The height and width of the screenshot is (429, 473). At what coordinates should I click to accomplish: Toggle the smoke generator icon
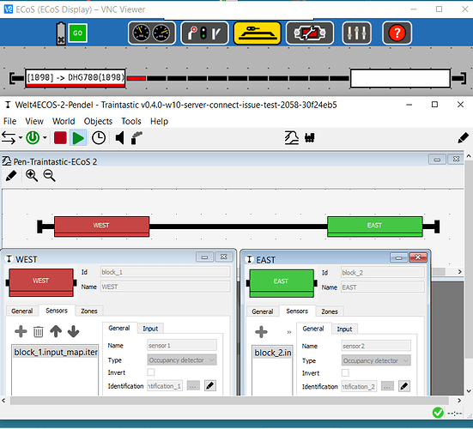pyautogui.click(x=136, y=138)
